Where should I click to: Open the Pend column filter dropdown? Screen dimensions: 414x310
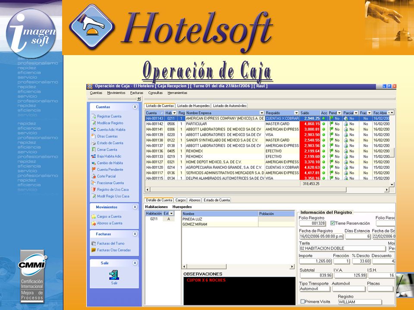tap(339, 113)
